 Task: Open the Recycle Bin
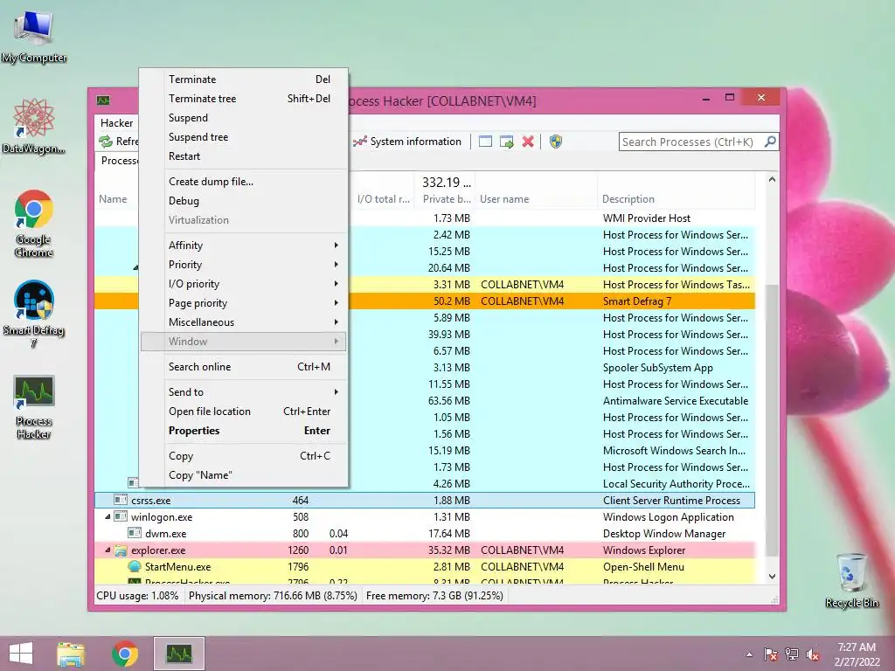[851, 580]
